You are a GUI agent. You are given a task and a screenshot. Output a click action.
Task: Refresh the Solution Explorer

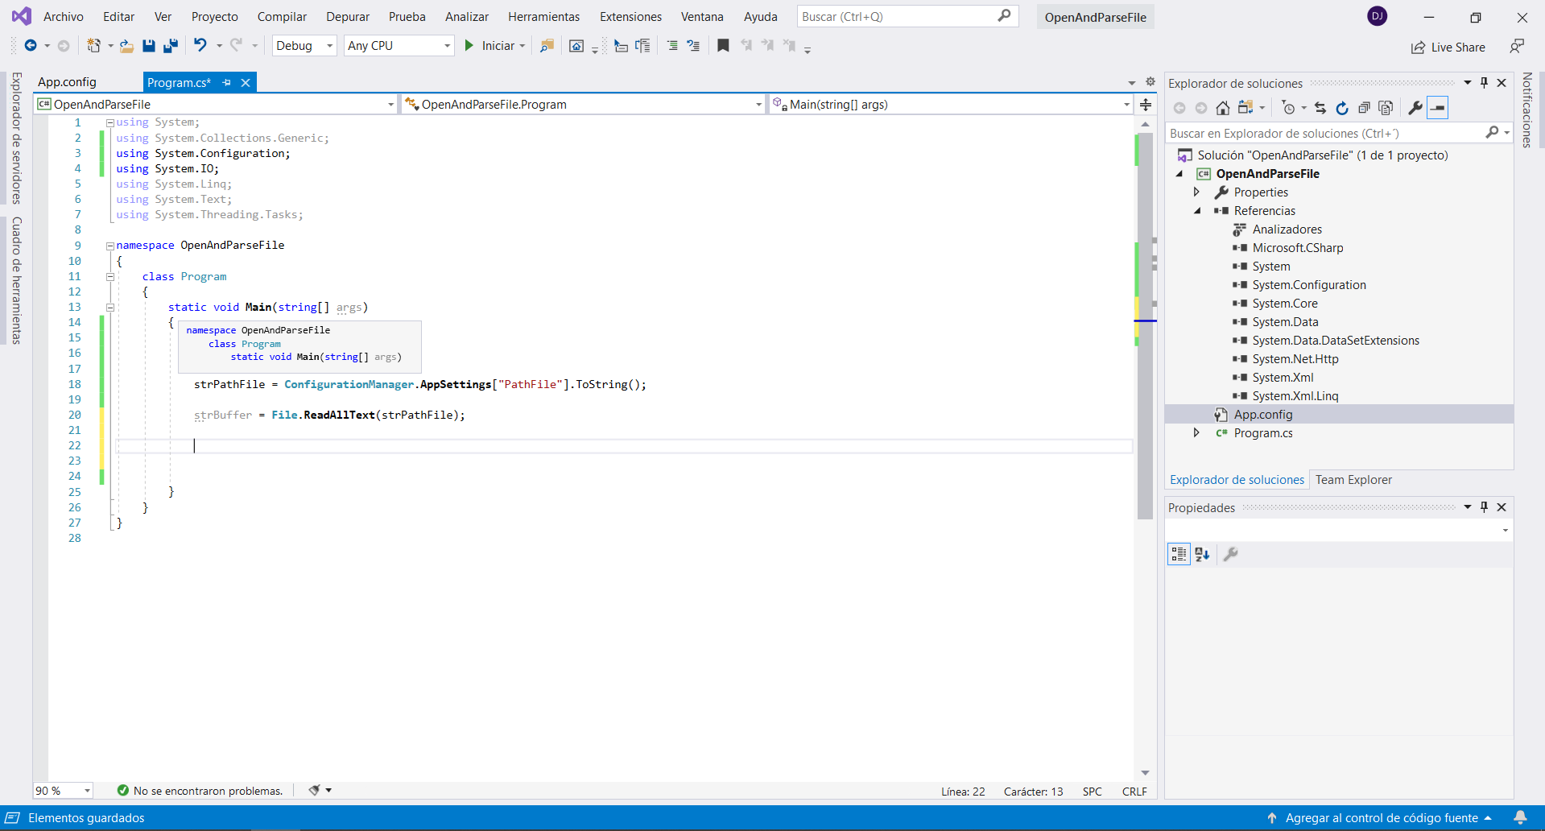tap(1341, 108)
